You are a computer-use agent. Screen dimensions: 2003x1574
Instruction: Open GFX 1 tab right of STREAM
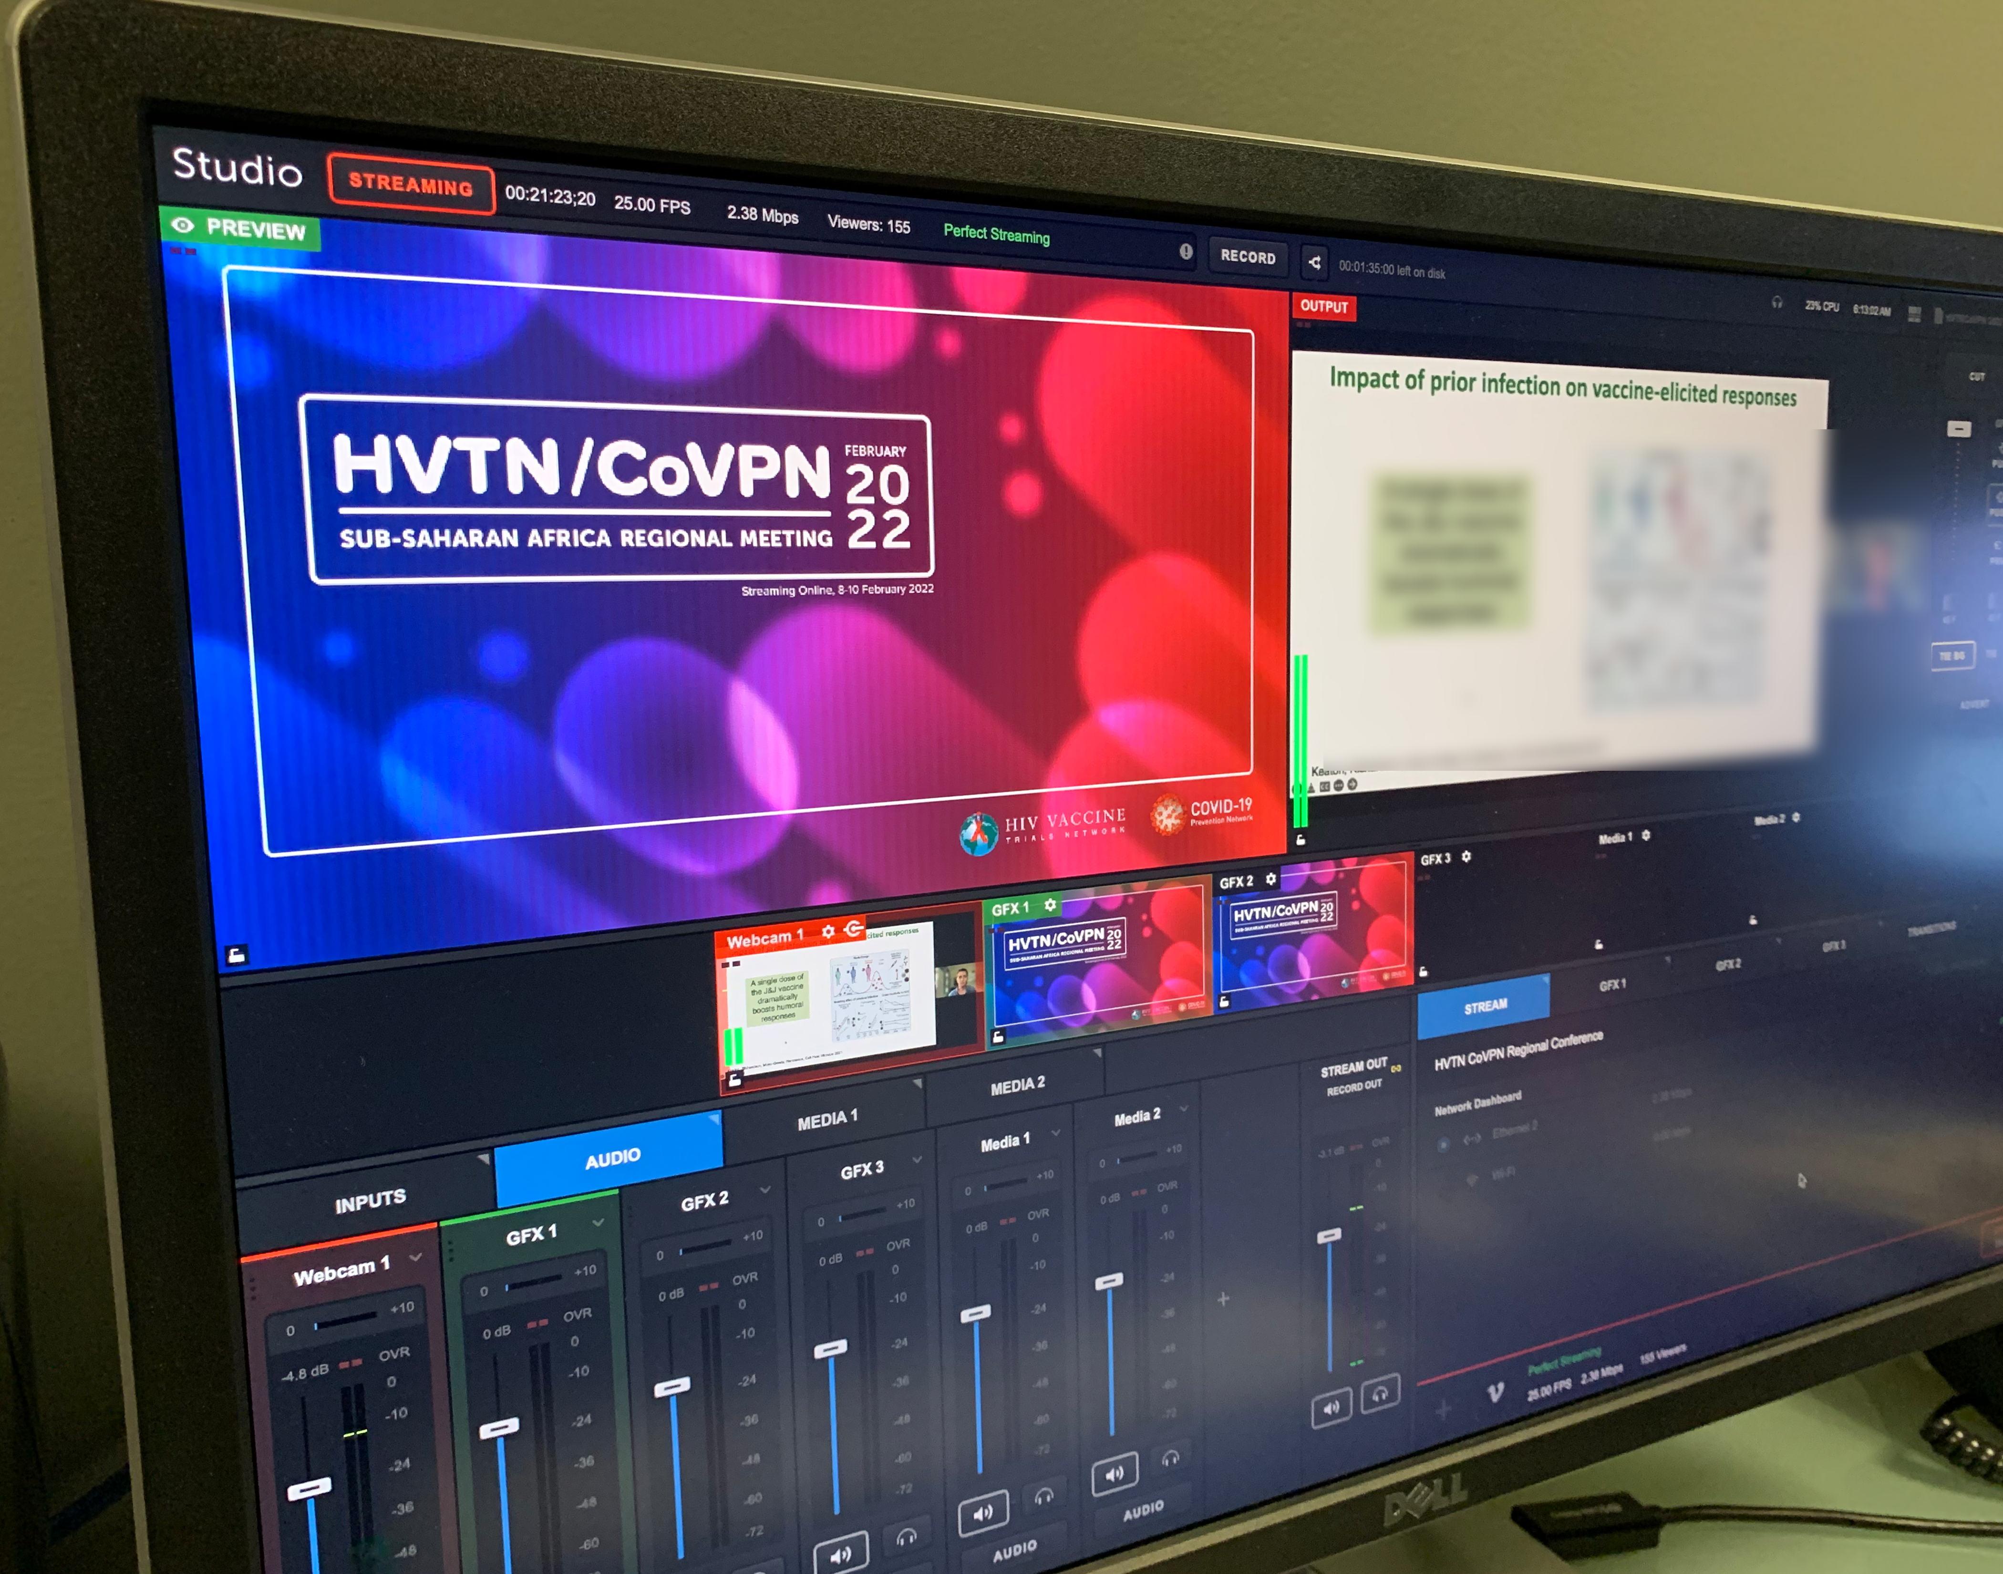1611,984
